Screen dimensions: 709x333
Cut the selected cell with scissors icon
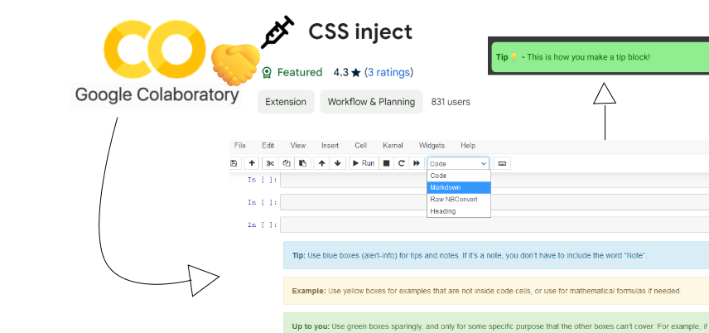pyautogui.click(x=270, y=163)
